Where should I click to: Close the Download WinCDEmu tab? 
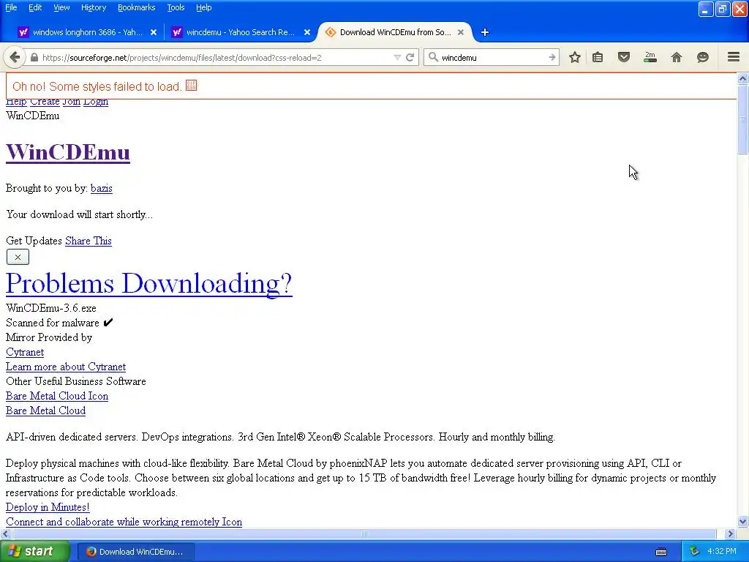pyautogui.click(x=461, y=32)
